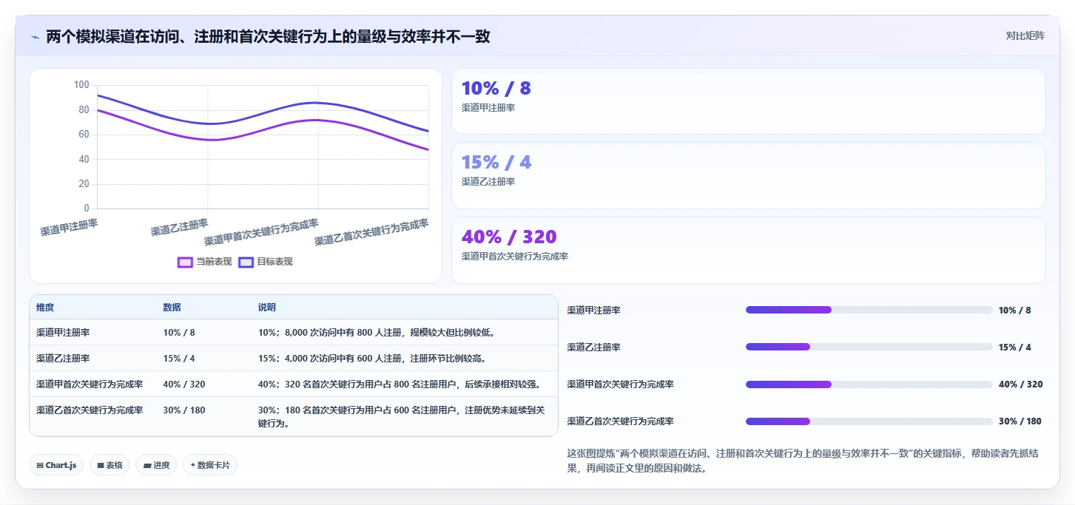Click the 渠道甲首次关键行为完成率 table row label
The image size is (1075, 505).
90,384
